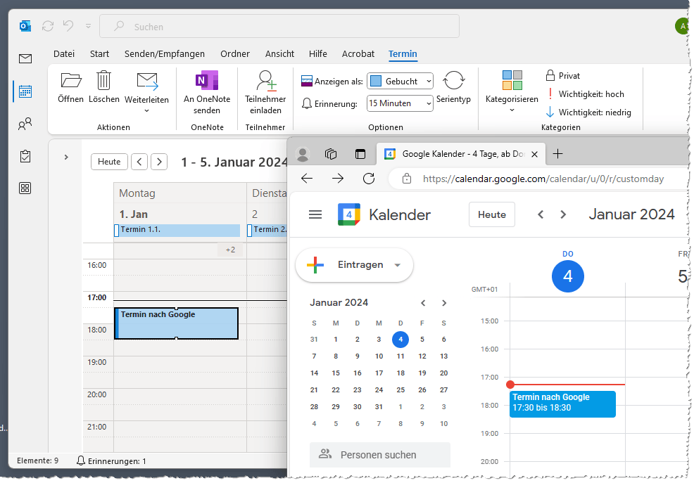The height and width of the screenshot is (483, 694).
Task: Open the browser workspaces icon
Action: coord(331,154)
